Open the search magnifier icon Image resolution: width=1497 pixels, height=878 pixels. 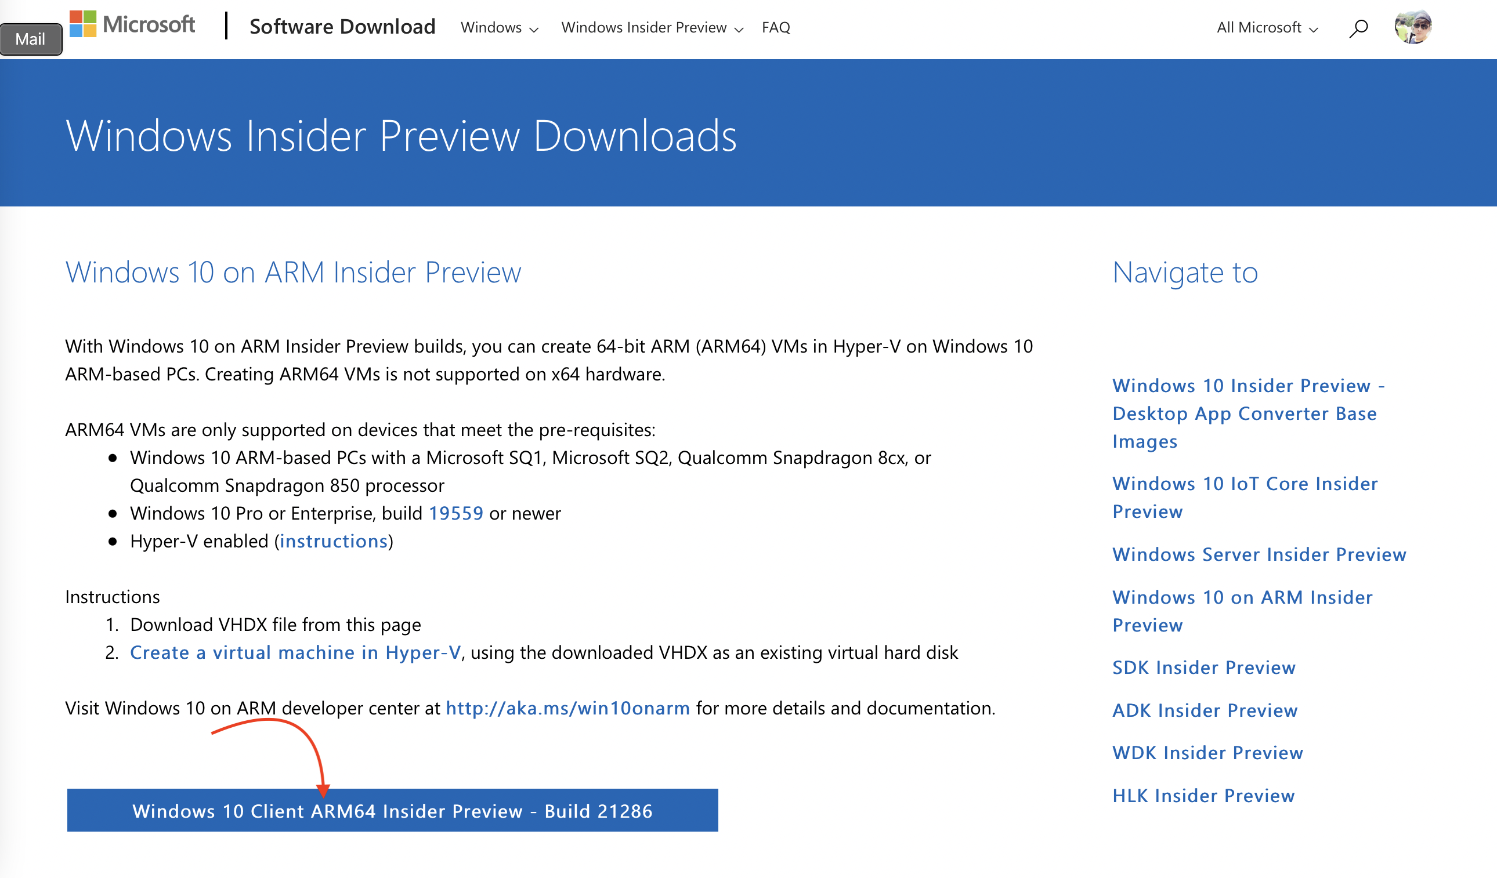coord(1358,28)
